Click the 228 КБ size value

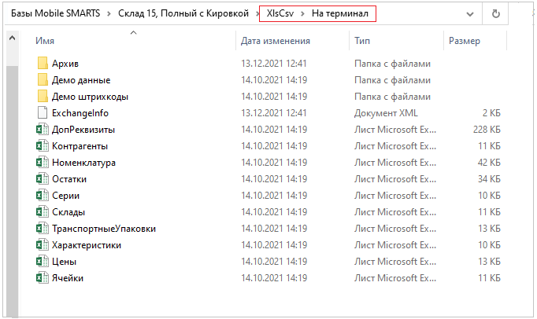(487, 130)
